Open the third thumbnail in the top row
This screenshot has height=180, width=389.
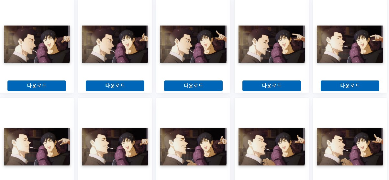tap(194, 44)
